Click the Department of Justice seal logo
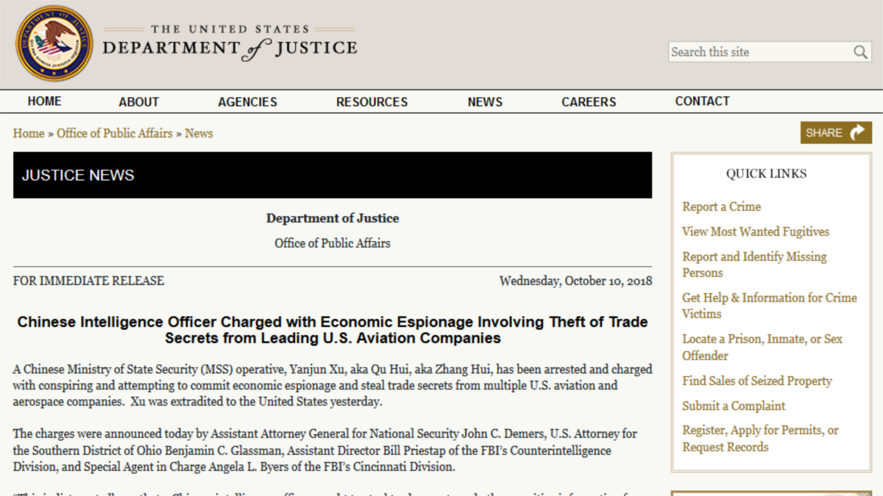The height and width of the screenshot is (496, 883). coord(54,44)
